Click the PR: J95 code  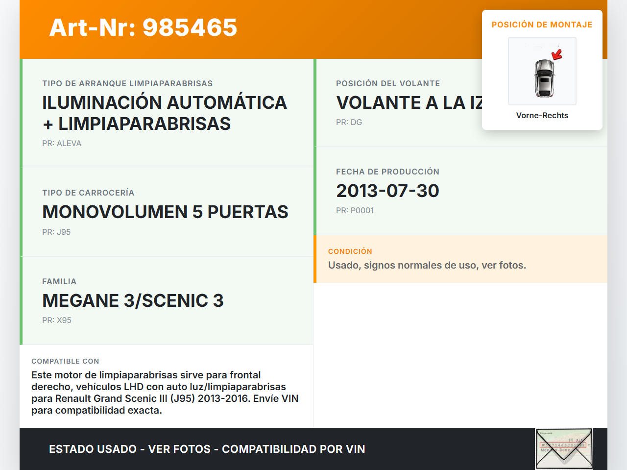pyautogui.click(x=56, y=232)
